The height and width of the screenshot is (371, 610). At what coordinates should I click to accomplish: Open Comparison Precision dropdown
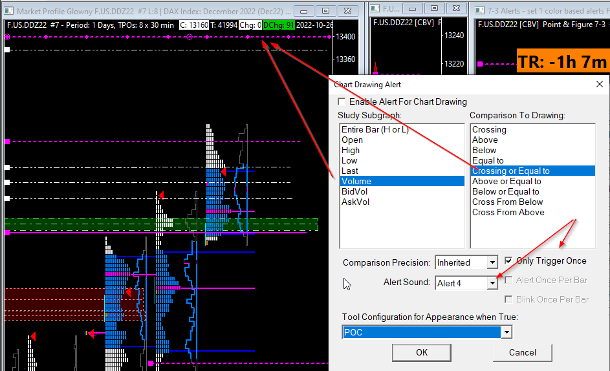[x=492, y=262]
